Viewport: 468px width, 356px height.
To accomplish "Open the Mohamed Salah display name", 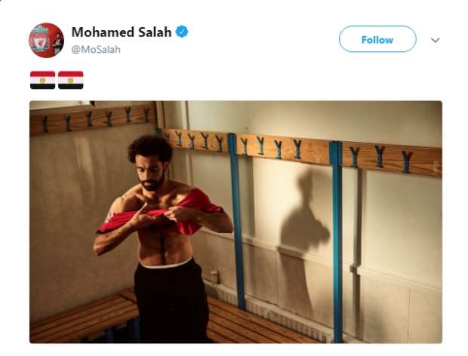I will (122, 32).
